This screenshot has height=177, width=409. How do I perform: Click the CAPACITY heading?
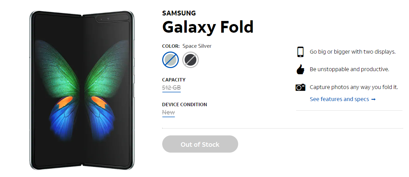174,80
